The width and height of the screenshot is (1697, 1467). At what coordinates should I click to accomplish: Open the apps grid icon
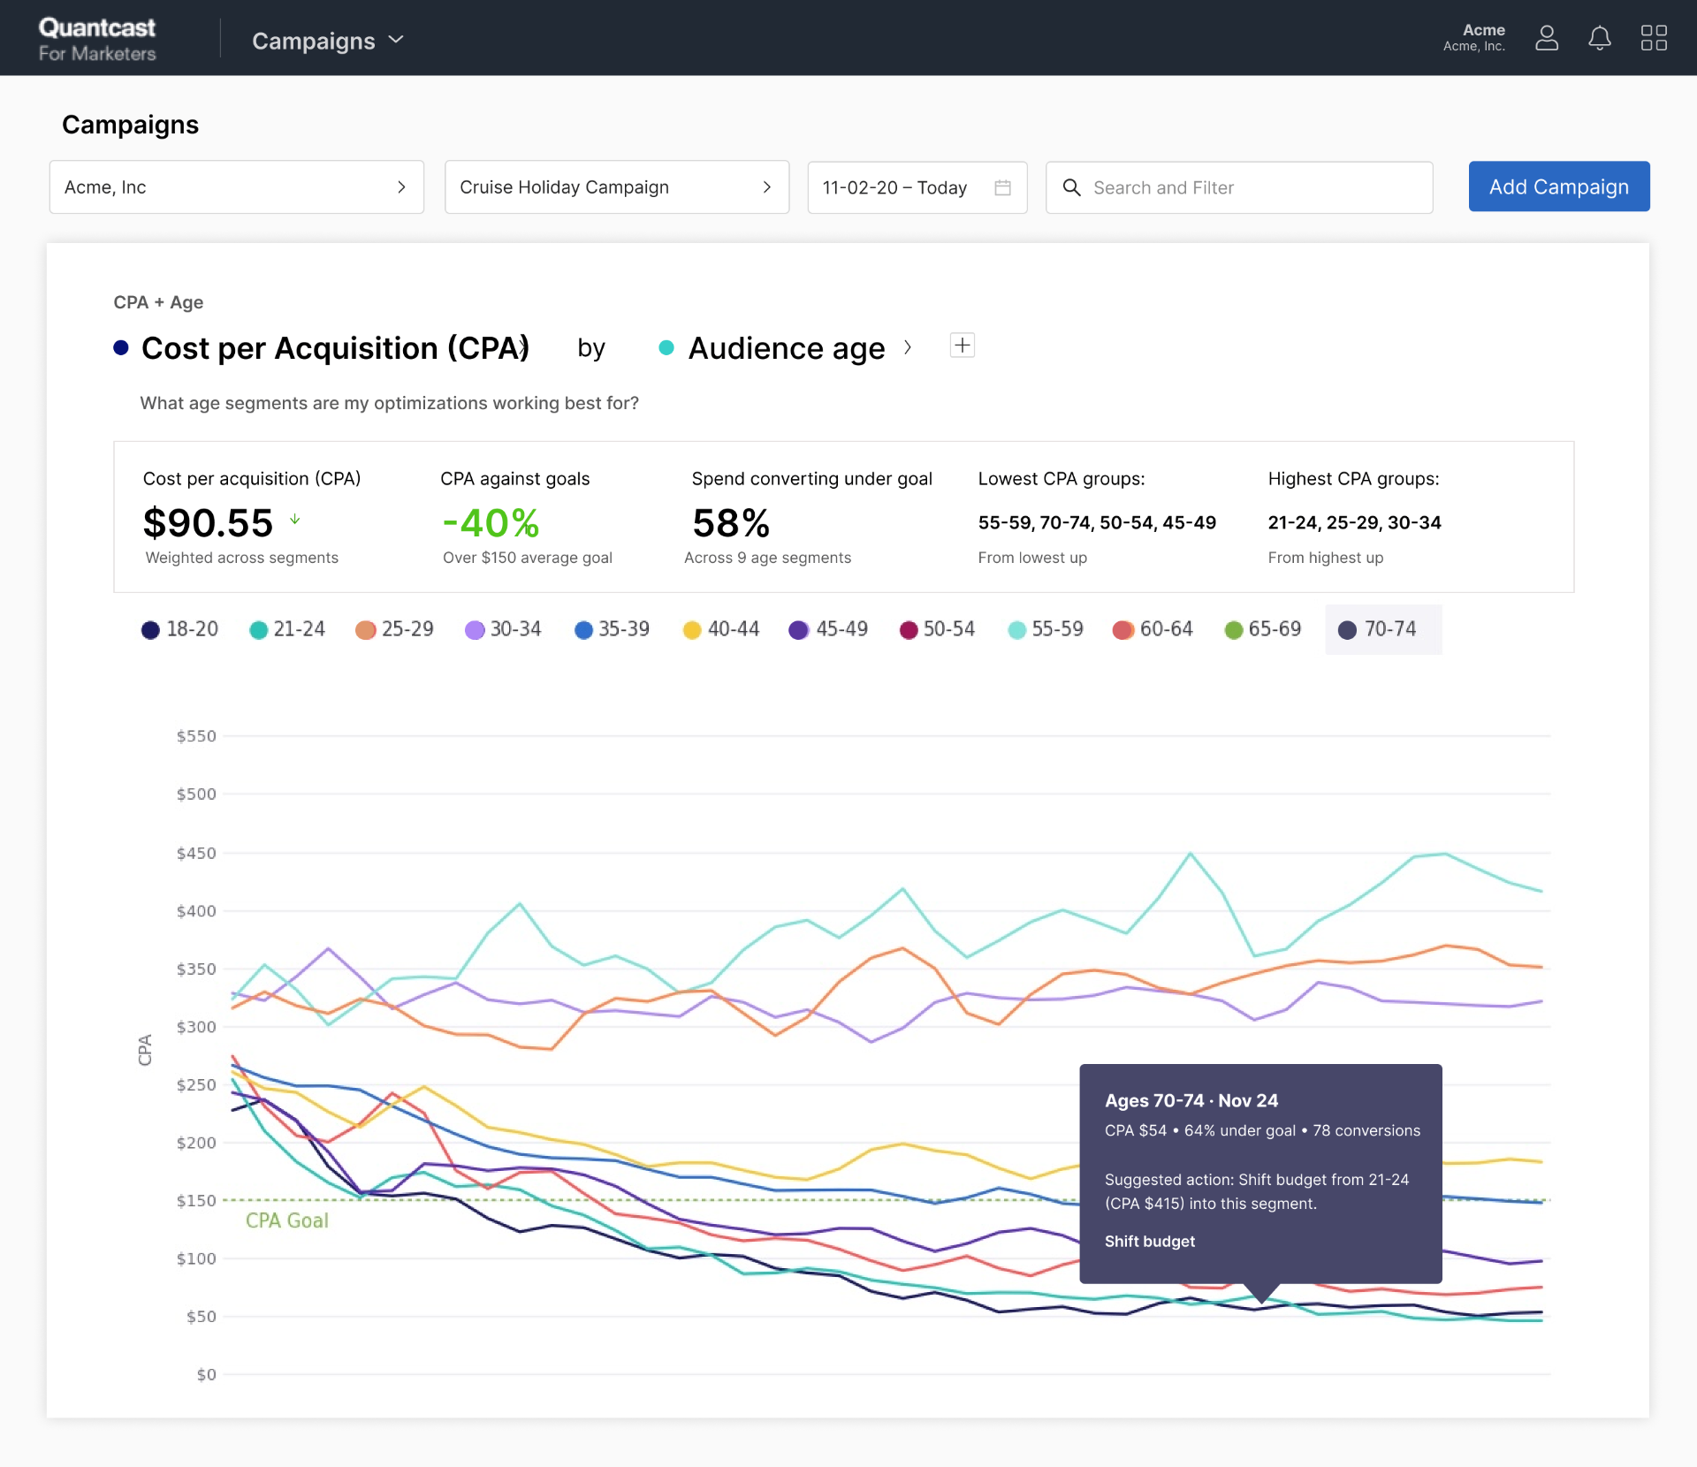(1654, 38)
